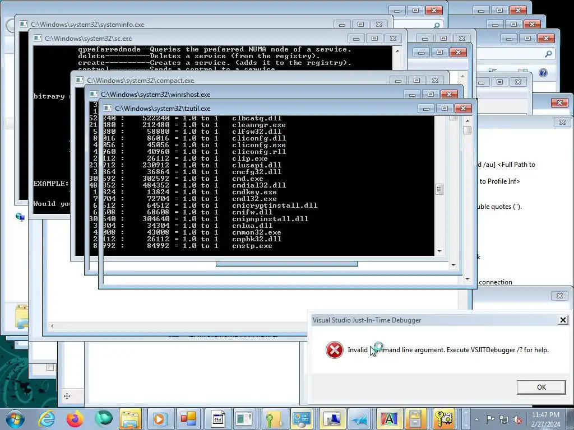Click tzutil.exe outer scrollbar down arrow
Image resolution: width=574 pixels, height=430 pixels.
[467, 279]
